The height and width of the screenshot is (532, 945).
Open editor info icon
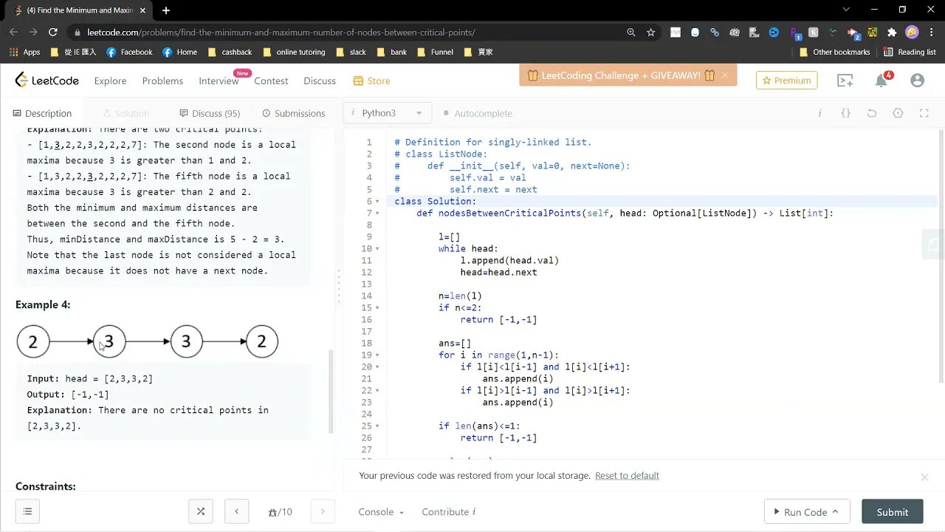coord(819,113)
